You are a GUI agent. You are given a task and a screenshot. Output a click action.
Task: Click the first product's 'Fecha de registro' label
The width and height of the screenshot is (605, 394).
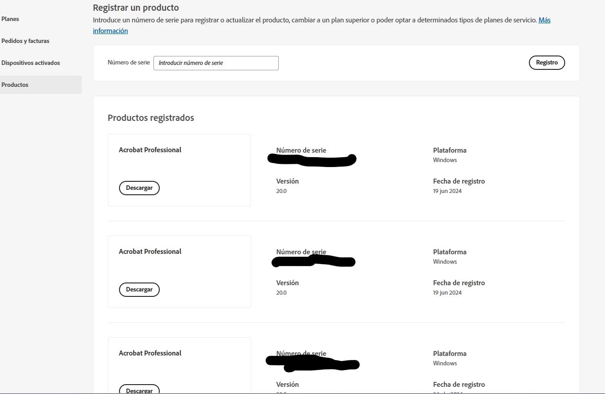[459, 181]
